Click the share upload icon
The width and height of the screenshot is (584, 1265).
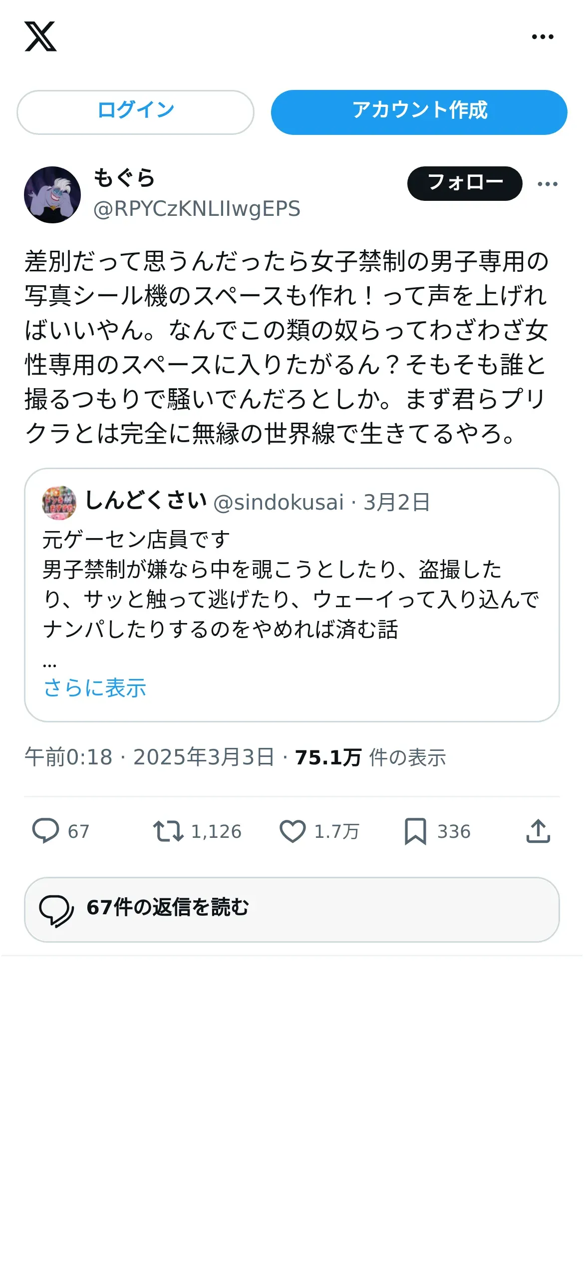[x=538, y=831]
